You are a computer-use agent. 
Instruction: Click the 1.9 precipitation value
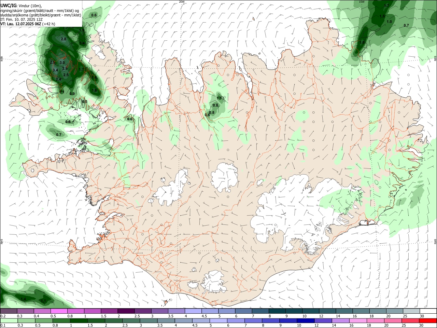(x=82, y=30)
